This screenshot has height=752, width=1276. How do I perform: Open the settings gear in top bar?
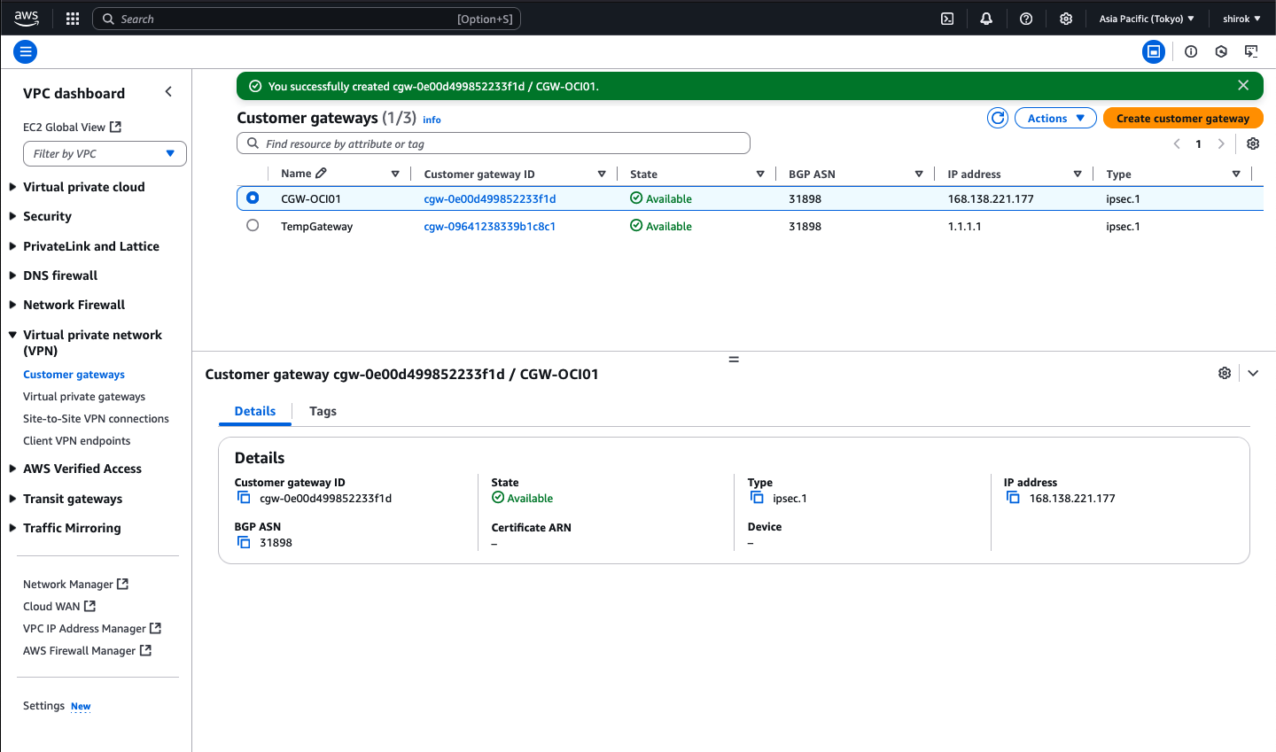click(1066, 19)
